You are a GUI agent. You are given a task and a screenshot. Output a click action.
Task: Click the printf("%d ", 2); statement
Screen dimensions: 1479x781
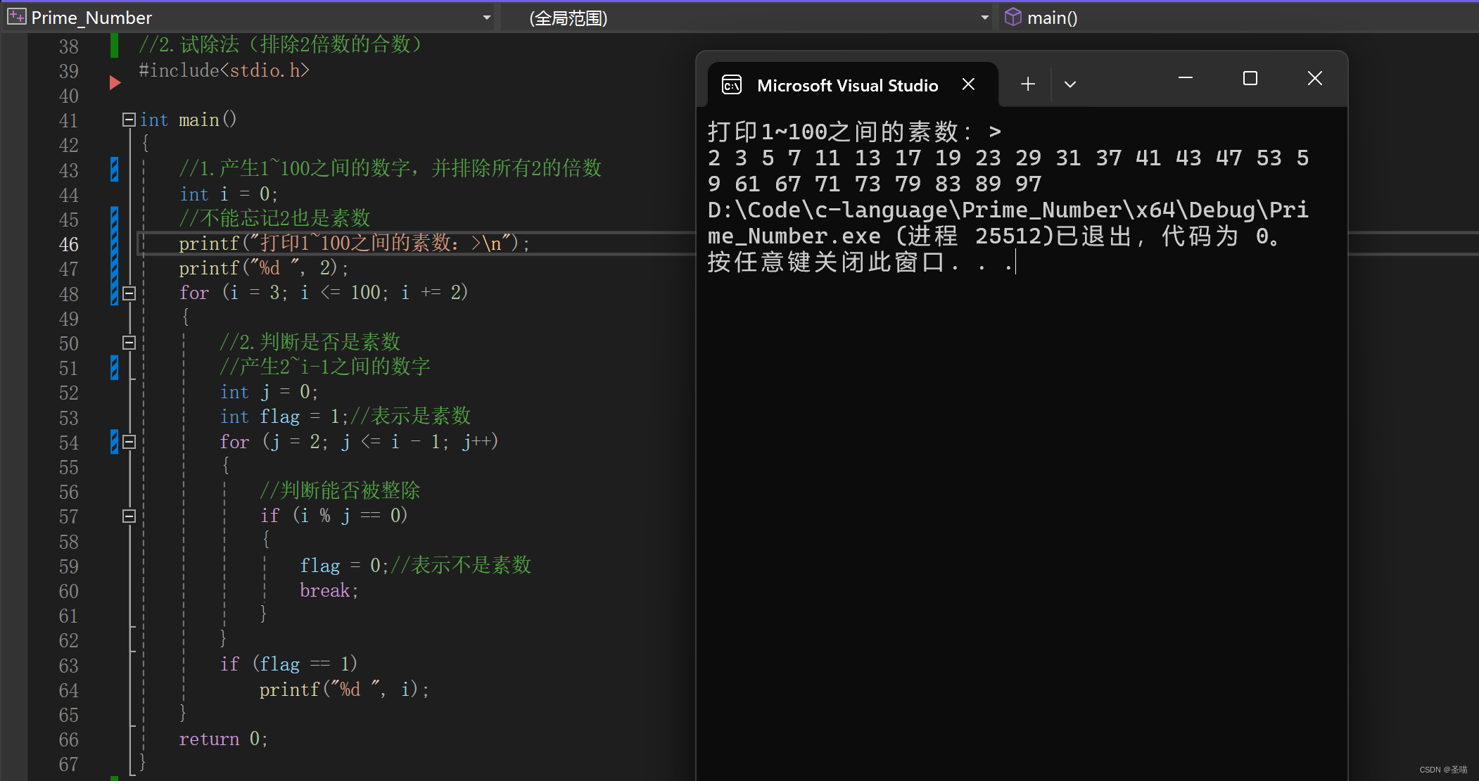click(x=263, y=268)
